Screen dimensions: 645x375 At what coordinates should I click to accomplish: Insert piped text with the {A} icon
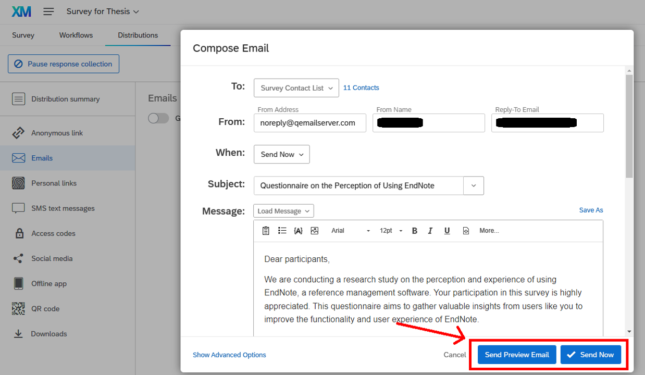[298, 231]
